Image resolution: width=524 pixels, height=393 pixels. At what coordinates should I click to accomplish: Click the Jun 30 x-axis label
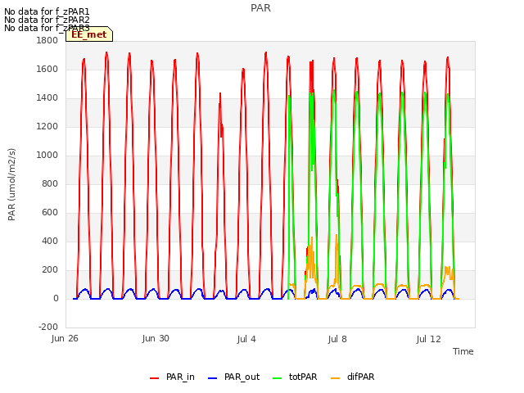coord(156,339)
